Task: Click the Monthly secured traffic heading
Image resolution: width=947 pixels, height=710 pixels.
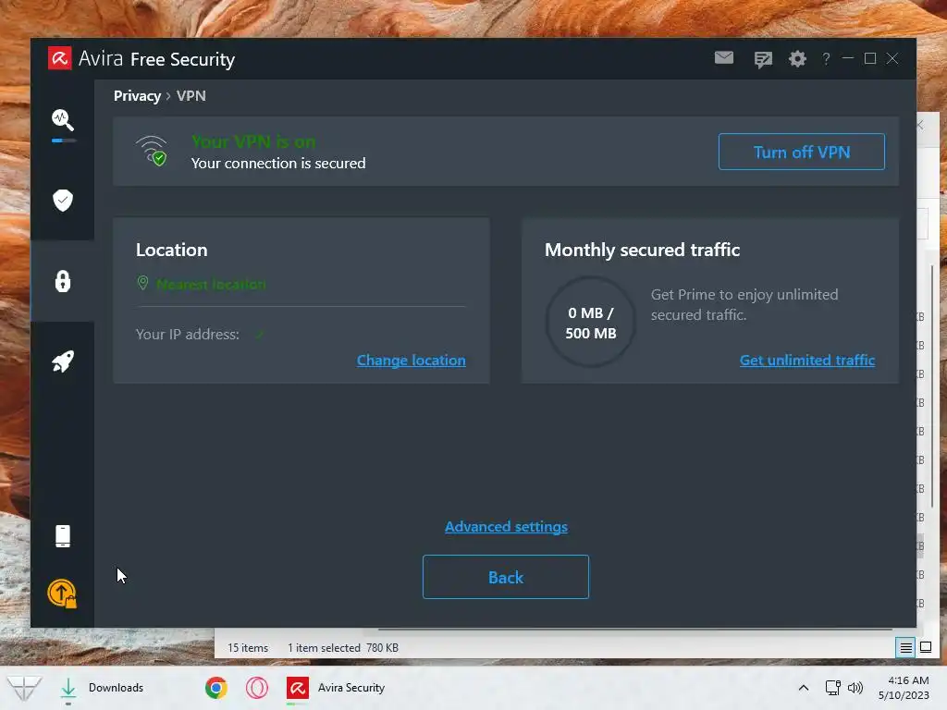Action: point(642,250)
